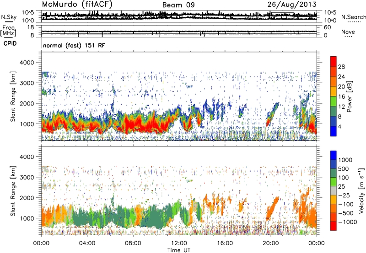Click the '4000' tick on the power panel
366x253 pixels.
27,63
